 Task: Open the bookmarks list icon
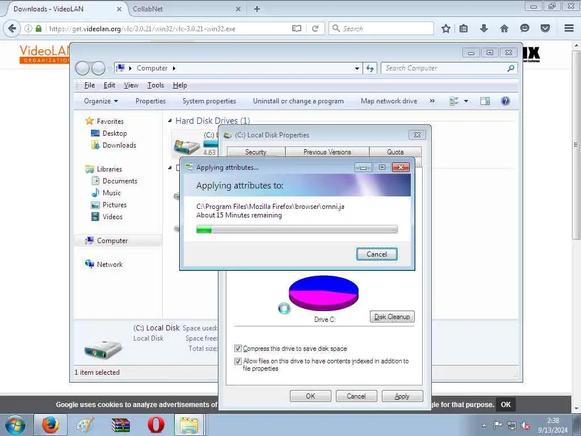coord(464,28)
